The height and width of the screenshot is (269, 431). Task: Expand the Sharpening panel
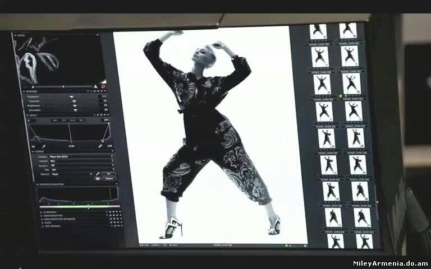[x=41, y=212]
